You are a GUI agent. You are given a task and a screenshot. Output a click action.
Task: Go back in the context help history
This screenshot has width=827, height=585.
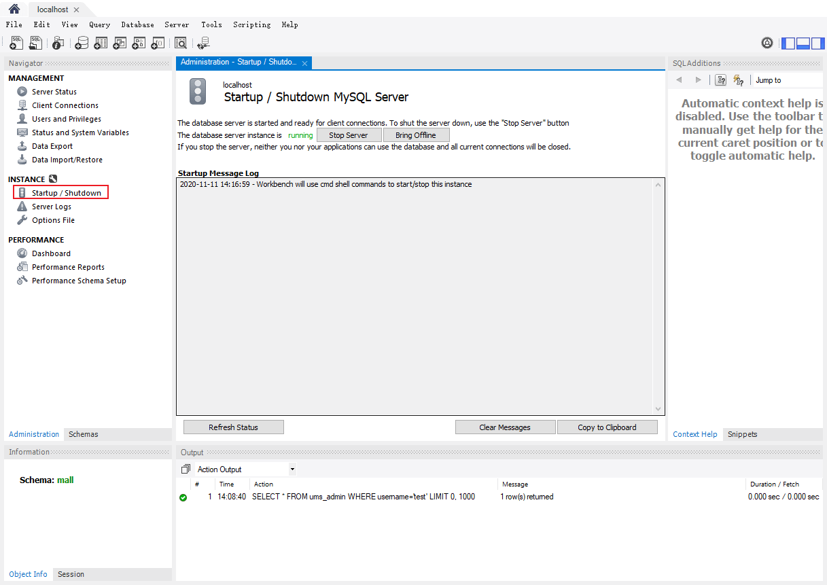[678, 80]
